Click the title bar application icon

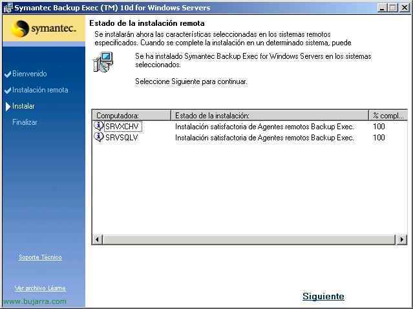point(7,8)
